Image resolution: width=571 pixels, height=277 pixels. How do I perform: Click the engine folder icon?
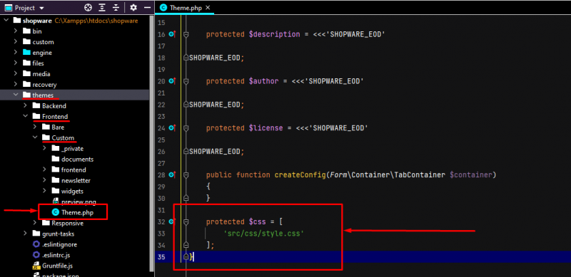tap(26, 53)
